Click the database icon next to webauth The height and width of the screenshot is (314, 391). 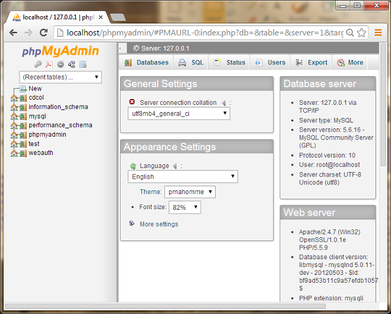(x=23, y=153)
